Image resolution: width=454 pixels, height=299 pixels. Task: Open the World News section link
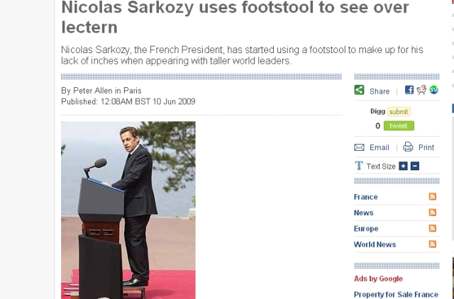375,244
